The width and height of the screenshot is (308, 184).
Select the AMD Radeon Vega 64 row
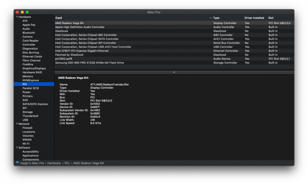174,23
